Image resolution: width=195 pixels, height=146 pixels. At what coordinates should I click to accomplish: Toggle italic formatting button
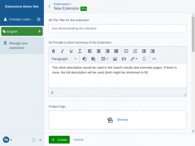click(x=62, y=51)
